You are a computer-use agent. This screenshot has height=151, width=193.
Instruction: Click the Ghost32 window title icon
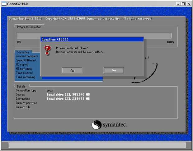pyautogui.click(x=4, y=4)
